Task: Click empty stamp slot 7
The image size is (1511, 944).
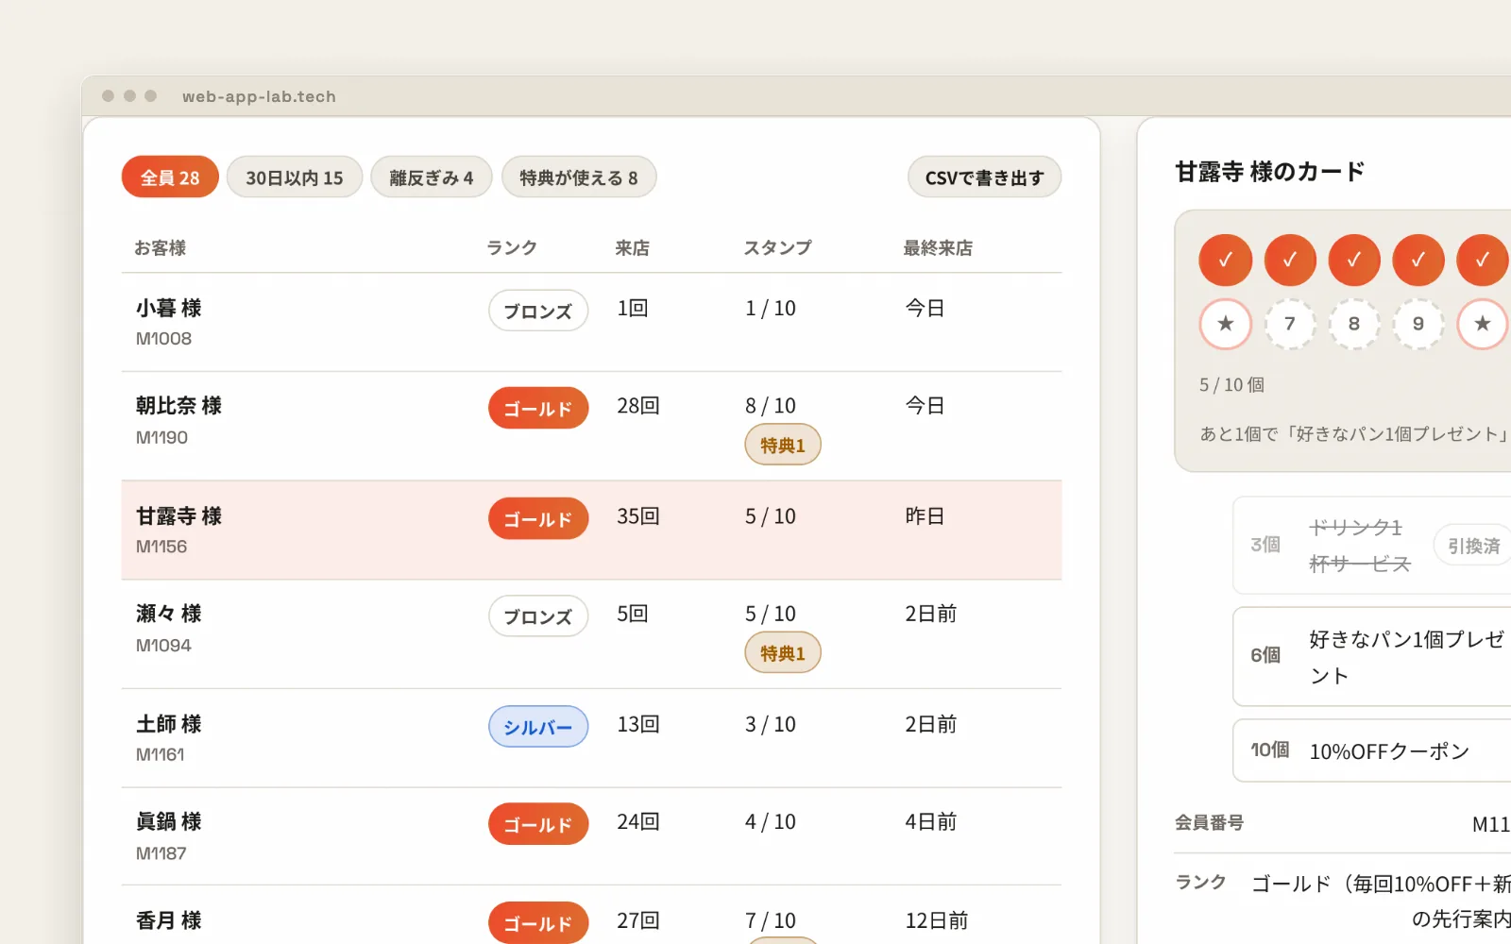Action: click(x=1290, y=324)
